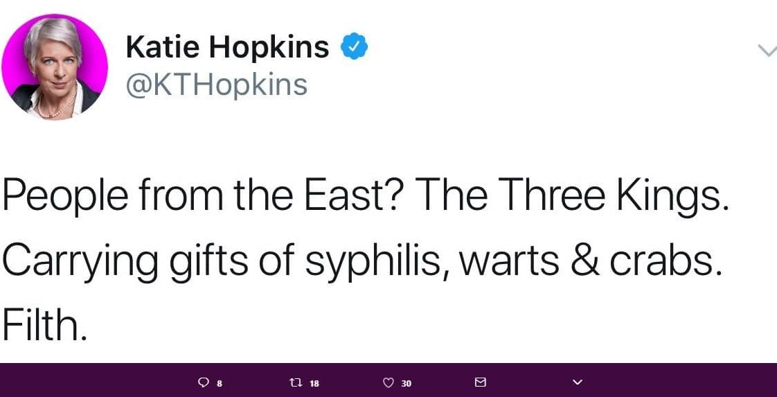This screenshot has height=397, width=777.
Task: Open the @KTHopkins handle link
Action: [217, 85]
